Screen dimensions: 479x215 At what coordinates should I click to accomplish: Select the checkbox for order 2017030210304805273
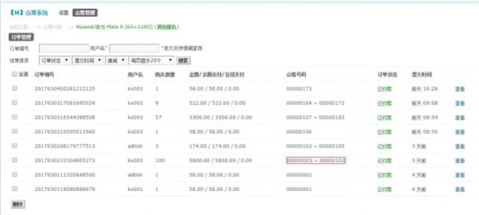[14, 160]
